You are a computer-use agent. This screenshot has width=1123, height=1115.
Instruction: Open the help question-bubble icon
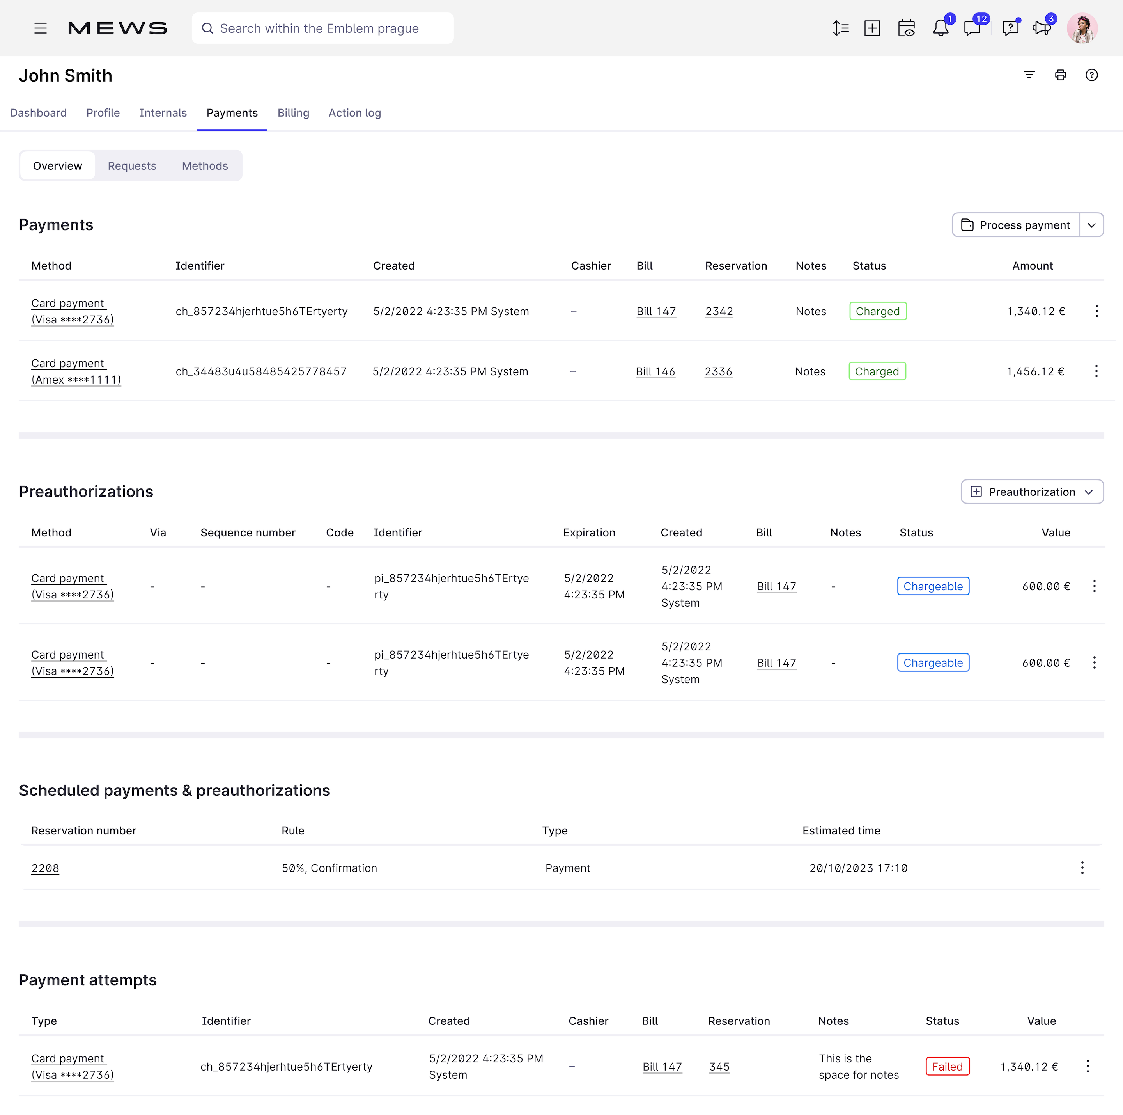[x=1010, y=28]
